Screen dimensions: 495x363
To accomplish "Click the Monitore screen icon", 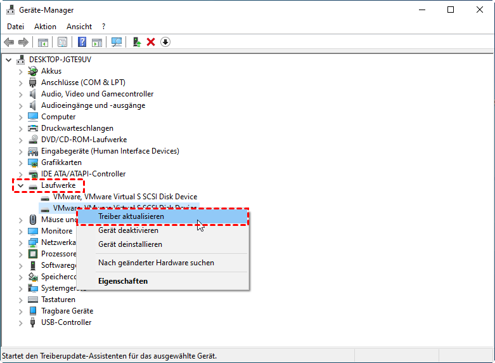I will point(33,231).
